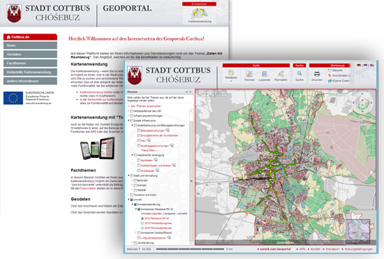Check the Apotheken layer checkbox
The height and width of the screenshot is (259, 384).
click(139, 160)
